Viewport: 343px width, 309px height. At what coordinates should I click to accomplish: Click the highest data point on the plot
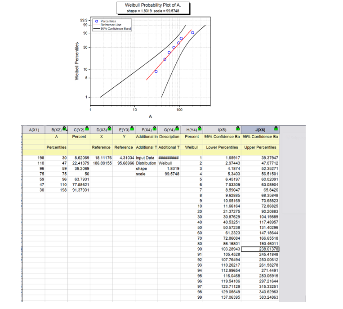tap(192, 32)
